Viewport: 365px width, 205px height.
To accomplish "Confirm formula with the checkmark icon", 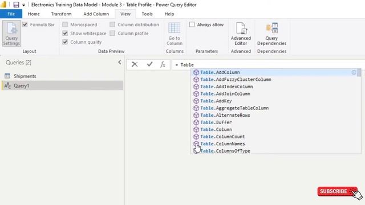I will pos(149,64).
